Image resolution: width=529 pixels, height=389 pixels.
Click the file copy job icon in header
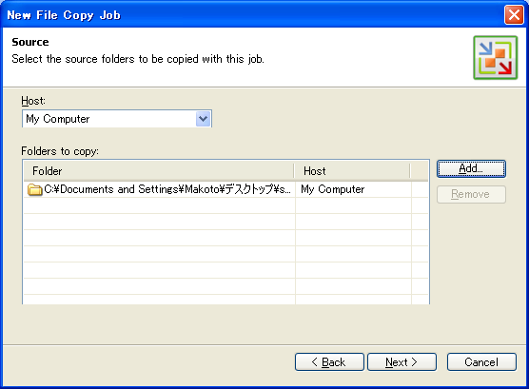coord(496,58)
